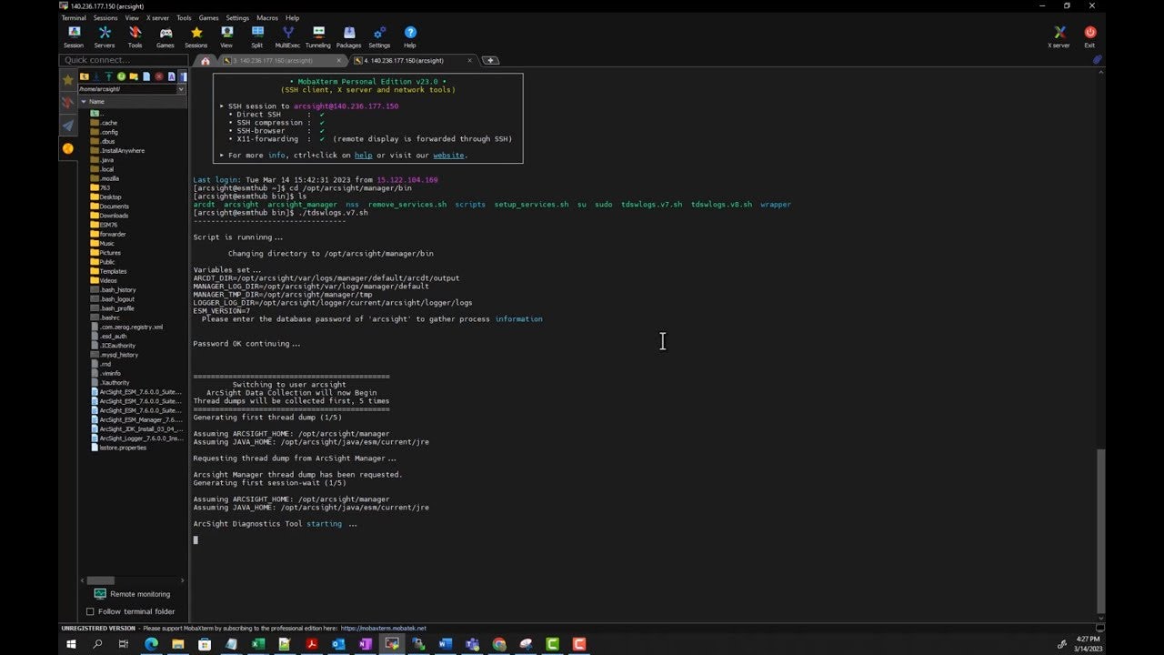Click the upload SFTP toolbar icon
Viewport: 1164px width, 655px height.
108,76
